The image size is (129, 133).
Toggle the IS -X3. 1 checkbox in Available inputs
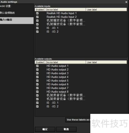pos(37,28)
